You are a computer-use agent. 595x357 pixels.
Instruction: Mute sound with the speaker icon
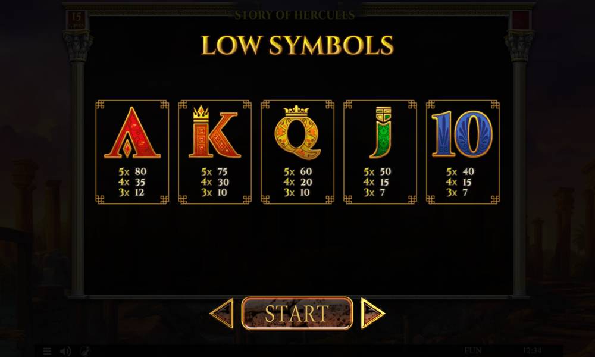coord(65,351)
